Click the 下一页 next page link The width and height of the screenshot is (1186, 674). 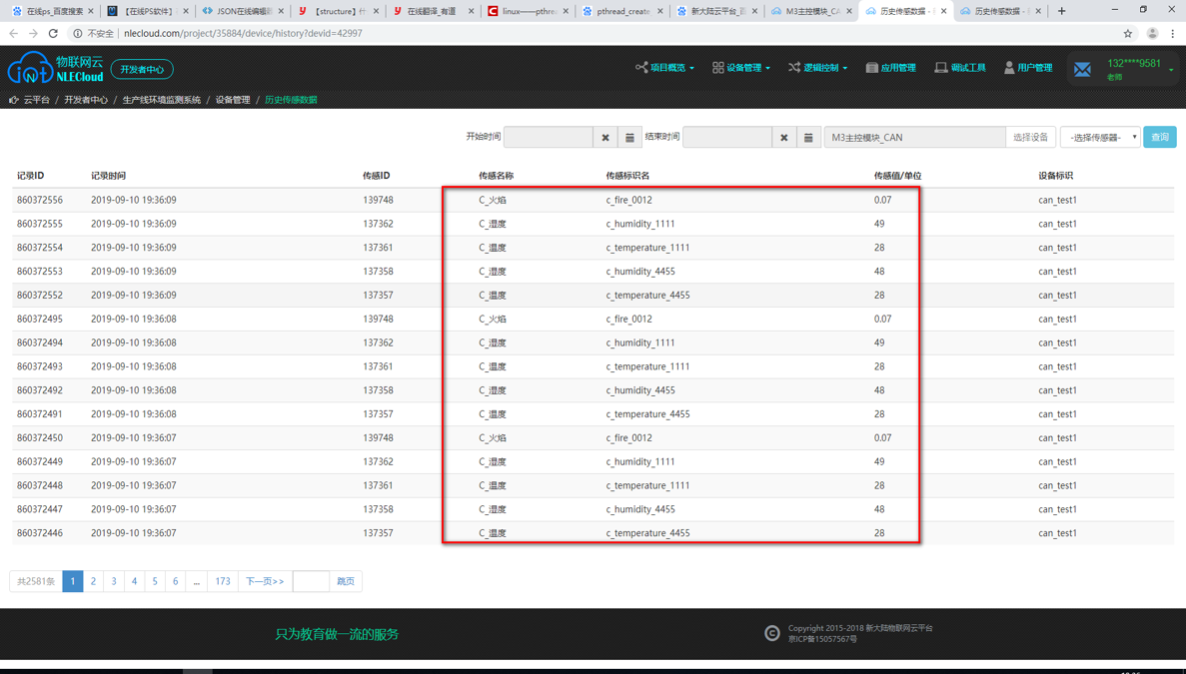tap(265, 581)
